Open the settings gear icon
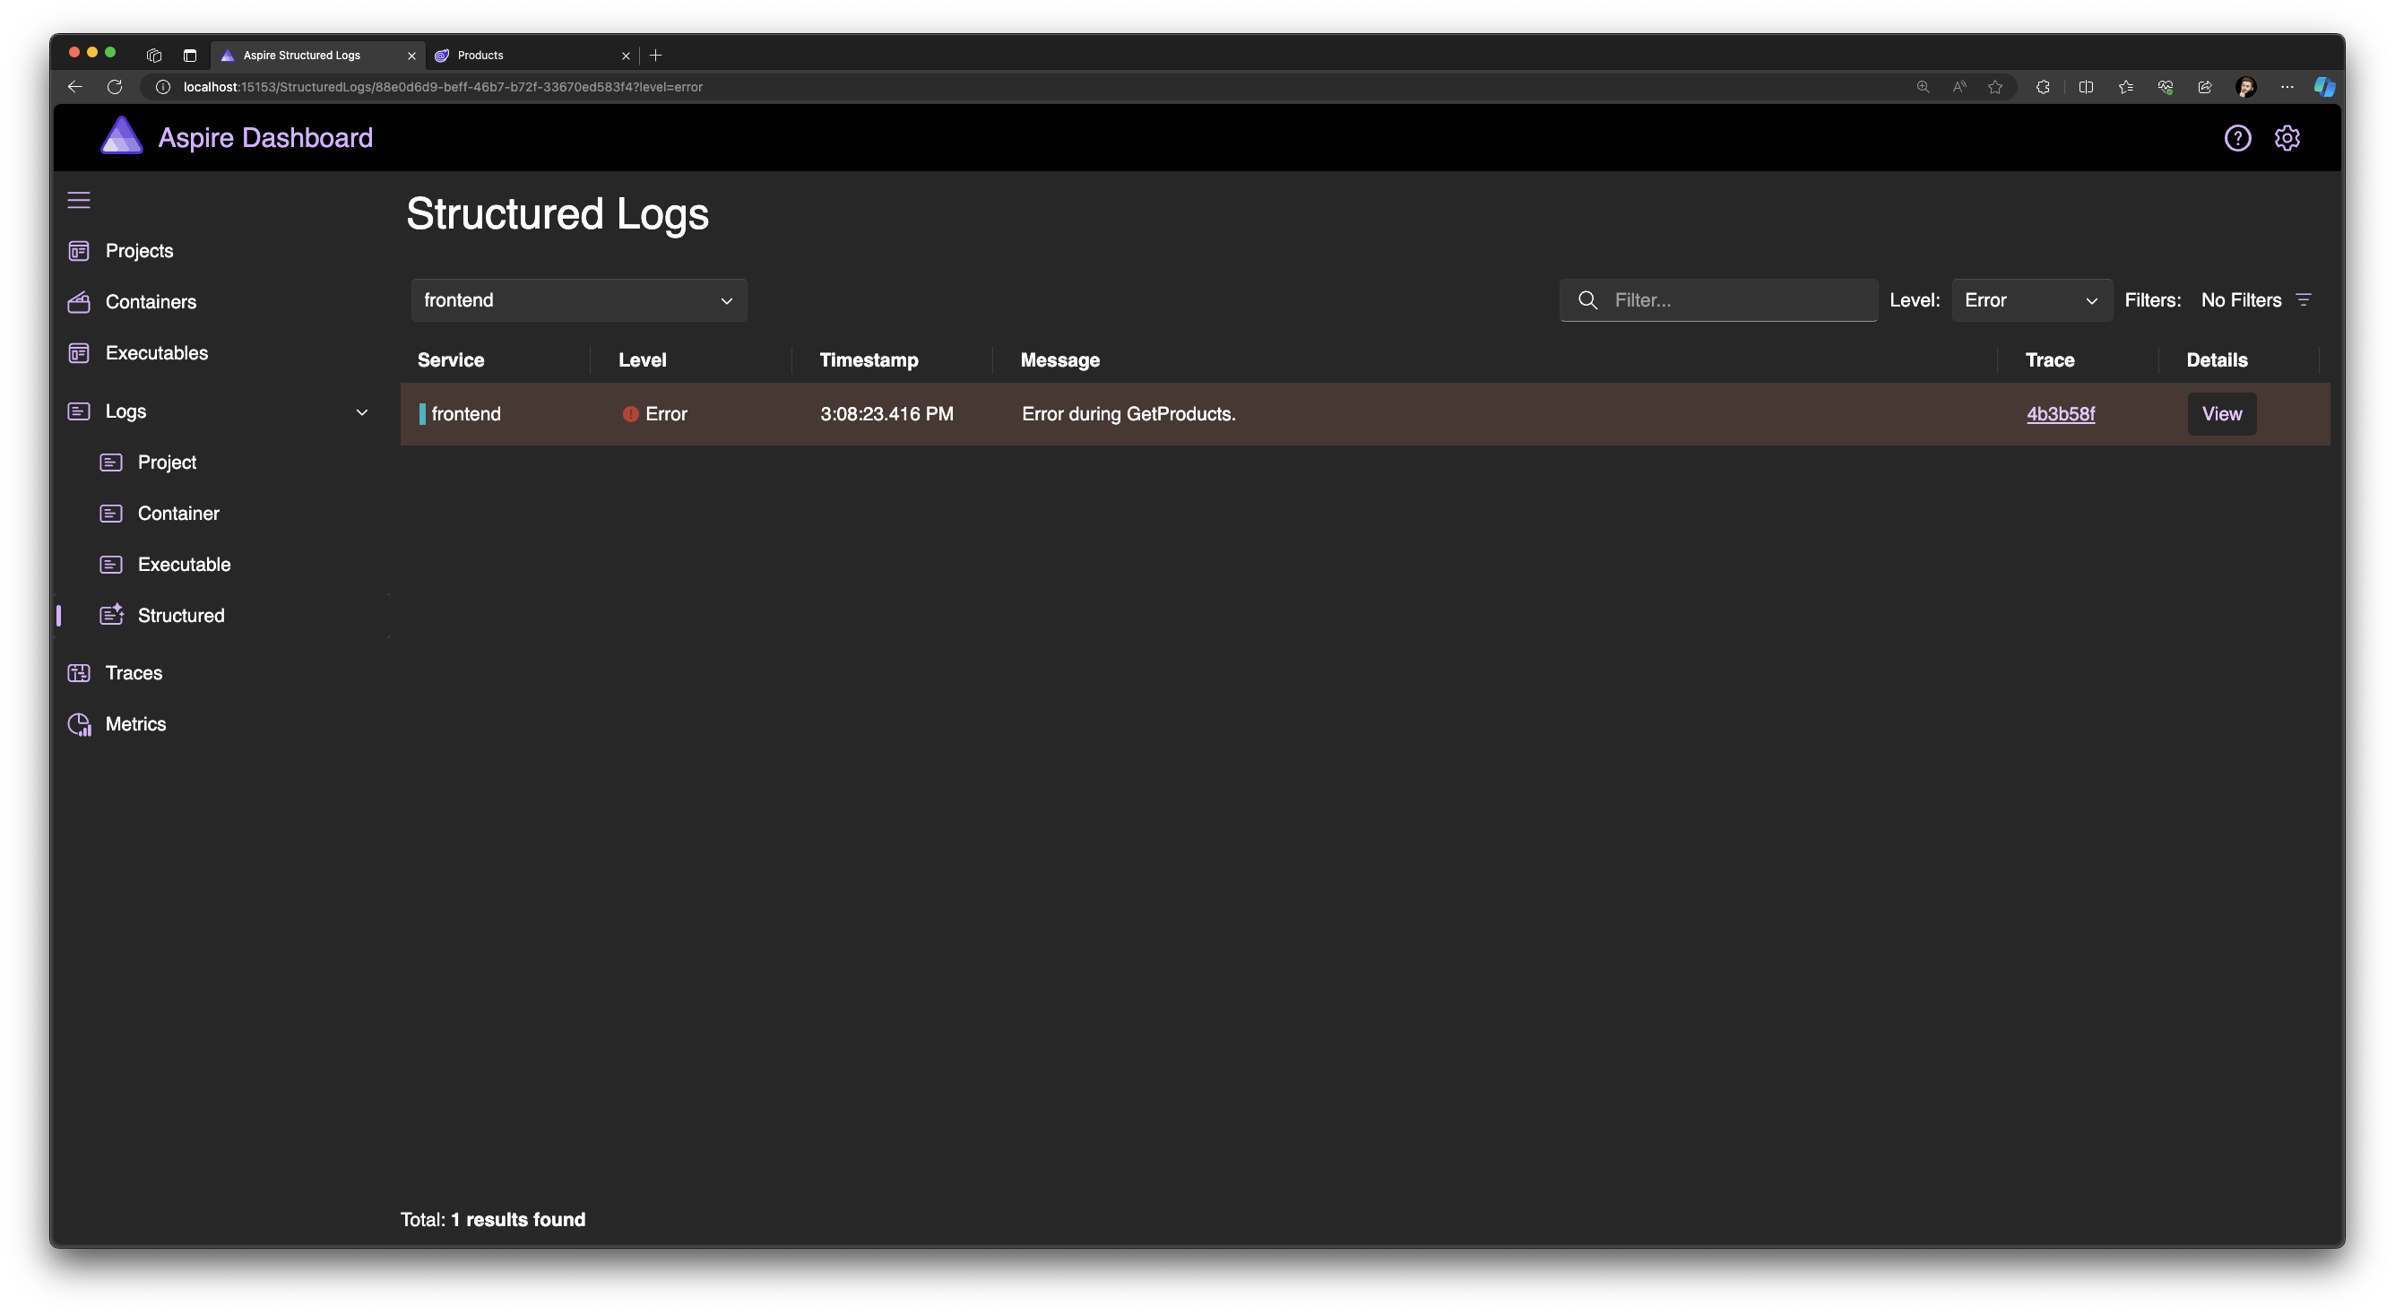 (x=2287, y=138)
